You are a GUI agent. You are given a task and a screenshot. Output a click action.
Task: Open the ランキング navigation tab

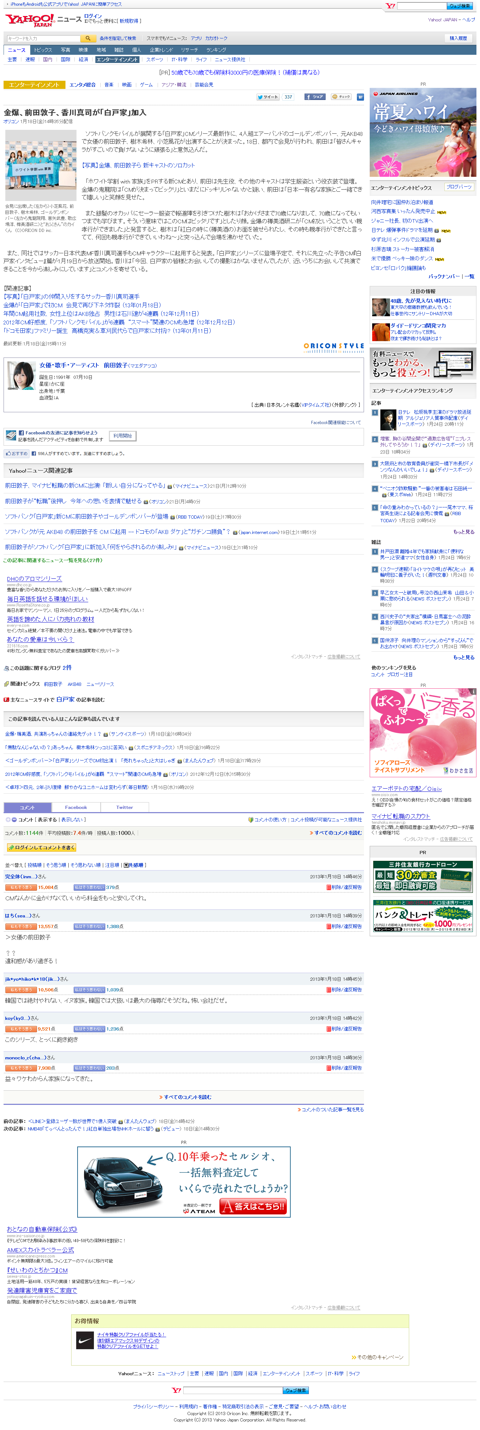[216, 50]
